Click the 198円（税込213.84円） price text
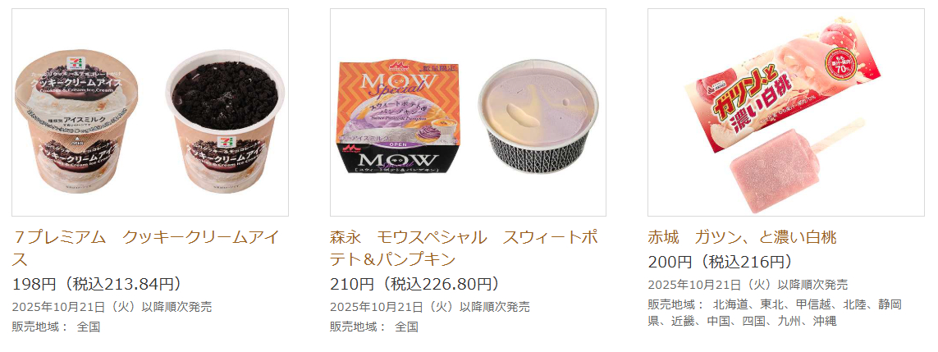The width and height of the screenshot is (938, 352). tap(96, 284)
